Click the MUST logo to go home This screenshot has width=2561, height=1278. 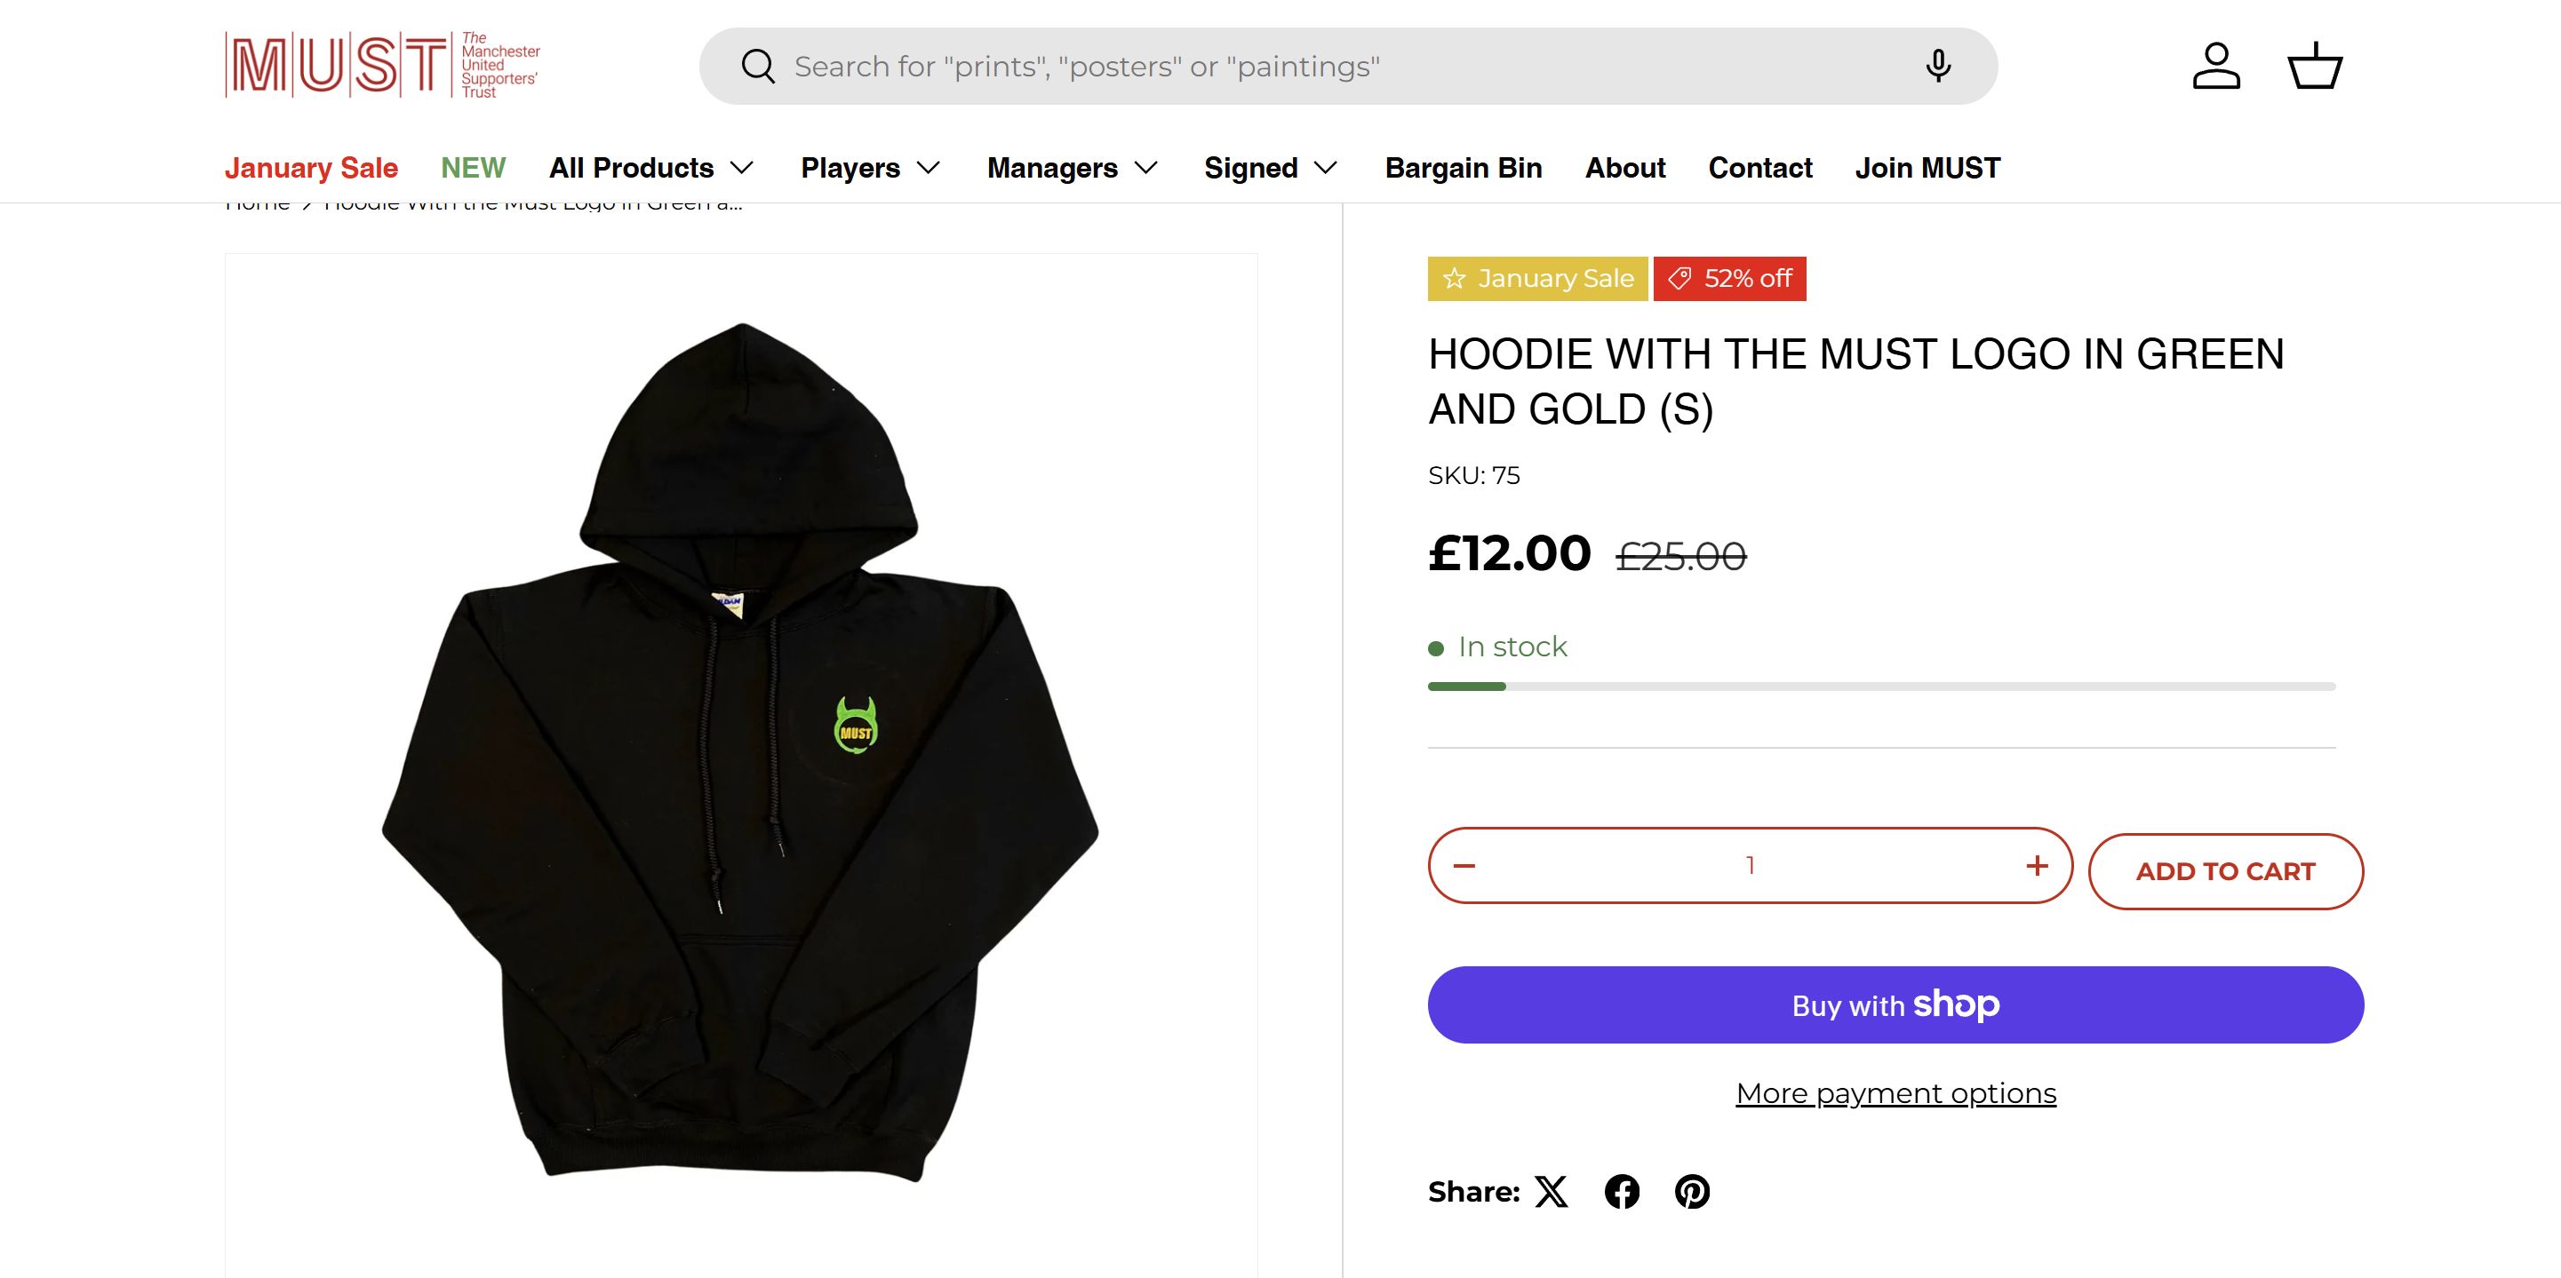(383, 66)
